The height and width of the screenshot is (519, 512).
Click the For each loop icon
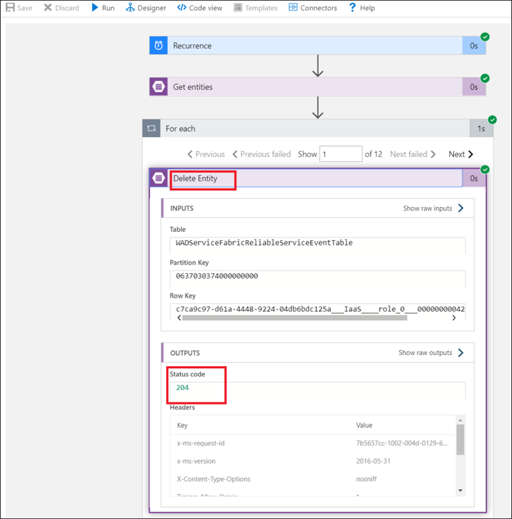click(x=152, y=129)
